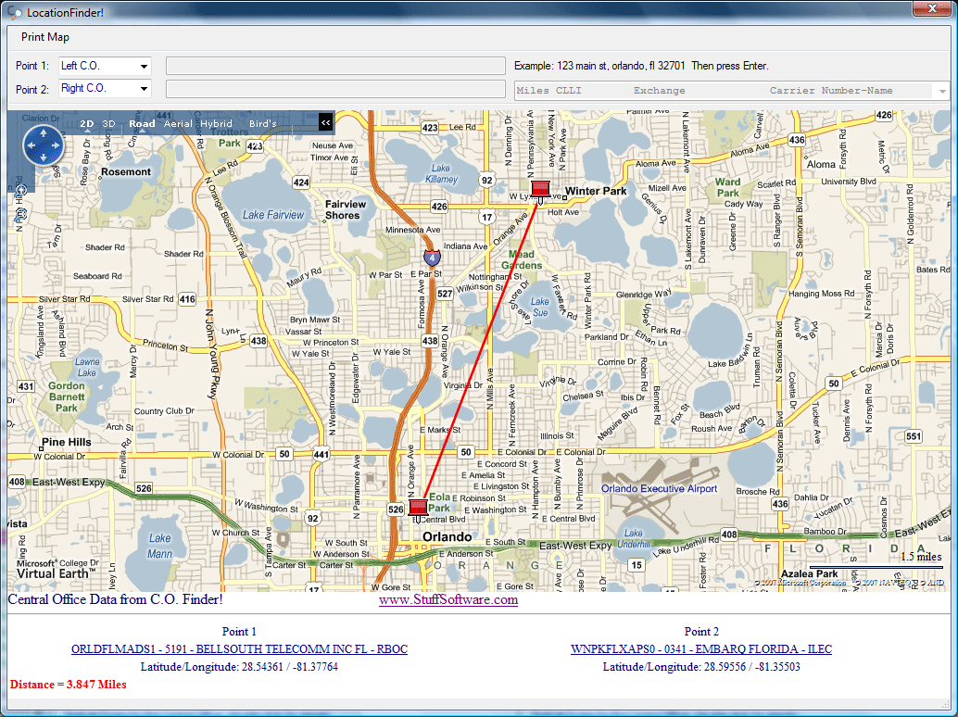Screen dimensions: 958x717
Task: Click the Rosemont label on map
Action: click(126, 172)
